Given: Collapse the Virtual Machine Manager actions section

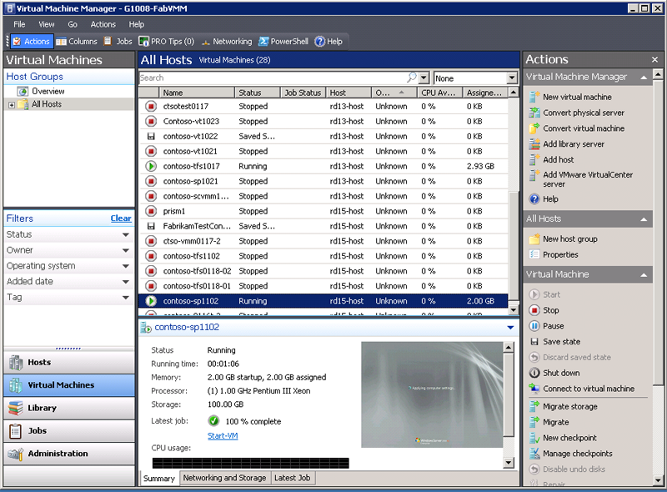Looking at the screenshot, I should (644, 78).
